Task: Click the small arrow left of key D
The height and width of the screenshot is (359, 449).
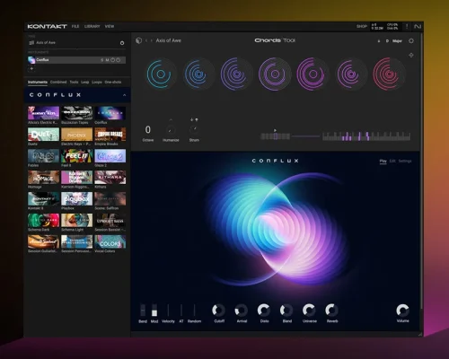Action: 379,41
